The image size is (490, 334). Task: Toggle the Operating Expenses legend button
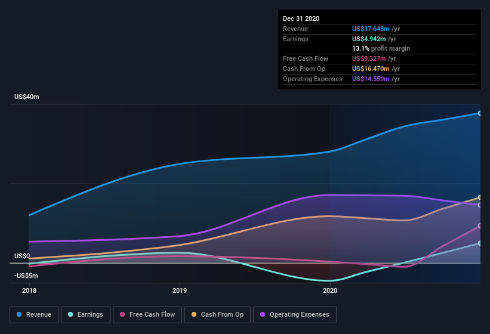[295, 315]
